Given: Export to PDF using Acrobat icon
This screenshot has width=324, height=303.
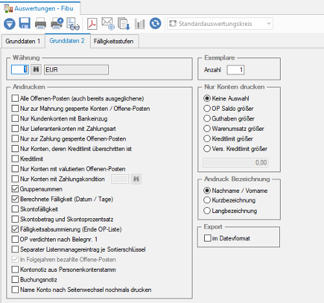Looking at the screenshot, I should 92,23.
